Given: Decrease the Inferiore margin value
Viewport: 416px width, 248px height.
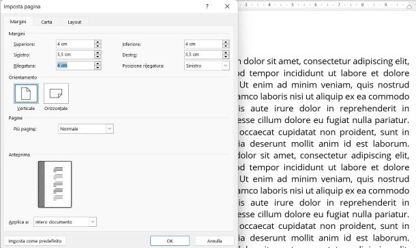Looking at the screenshot, I should 226,46.
